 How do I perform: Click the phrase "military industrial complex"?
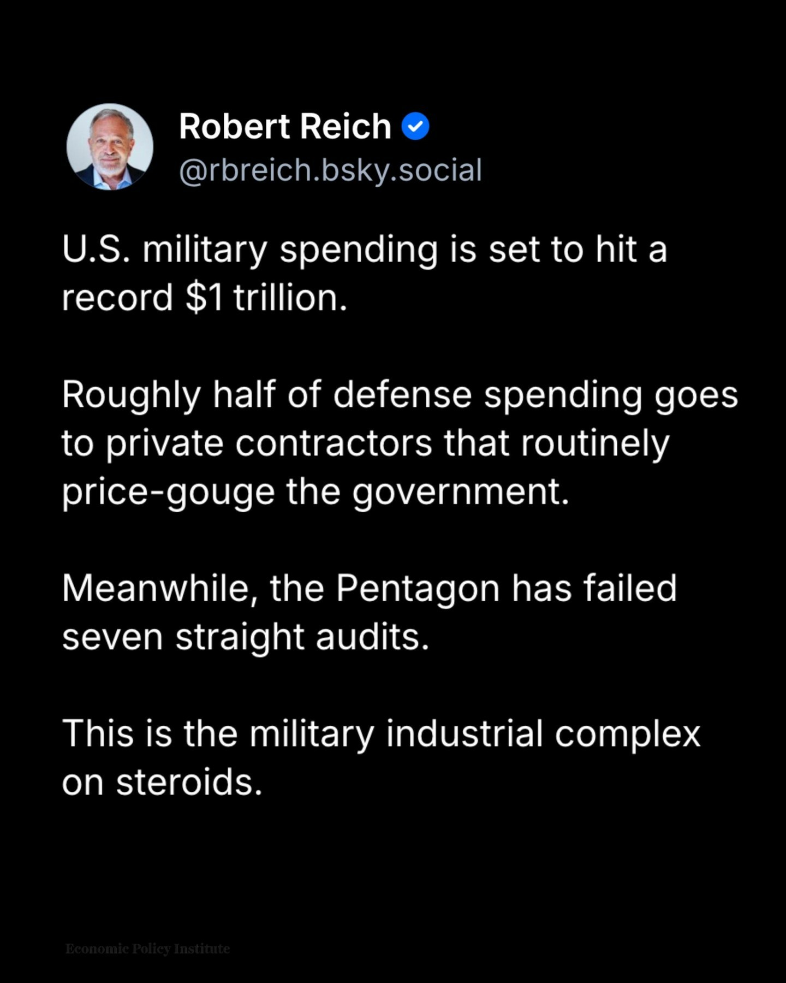474,733
